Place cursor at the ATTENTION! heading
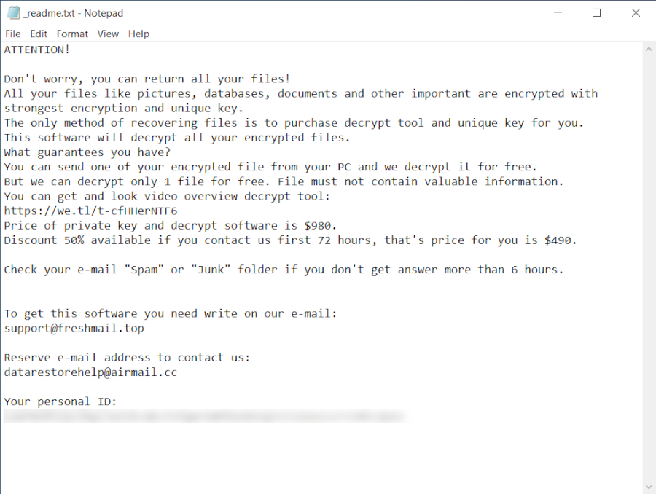This screenshot has width=656, height=494. point(37,50)
